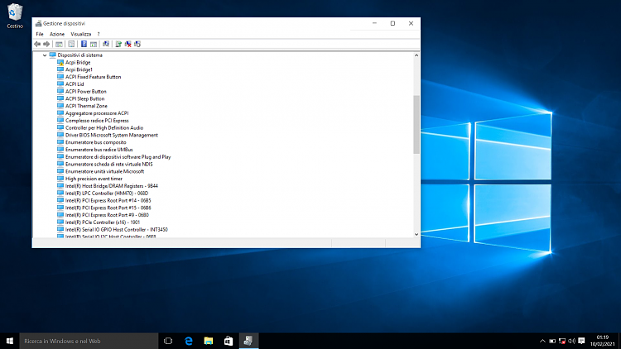Click the show/hide action pane toolbar icon
The width and height of the screenshot is (621, 349).
click(94, 44)
